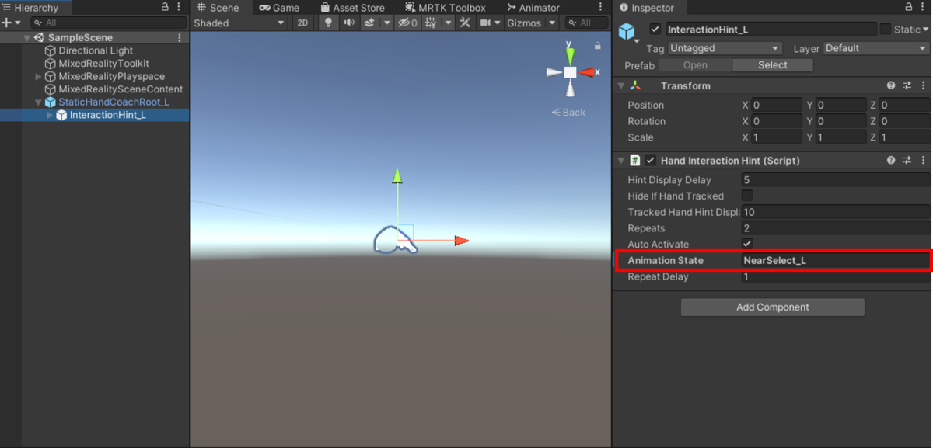933x448 pixels.
Task: Switch to the Scene tab
Action: tap(217, 7)
